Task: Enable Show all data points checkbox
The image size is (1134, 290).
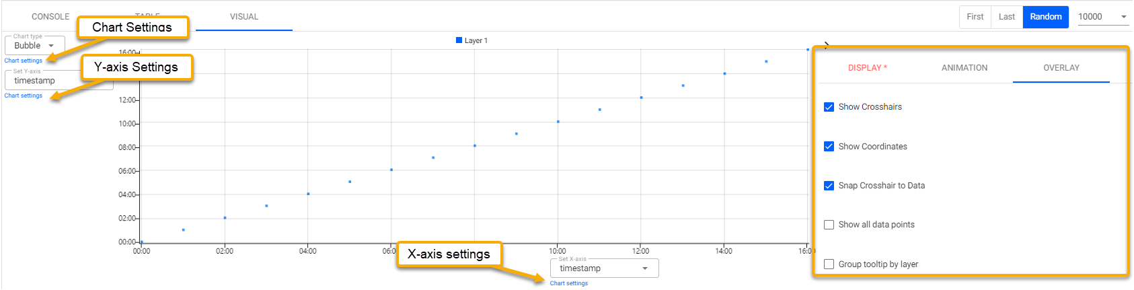Action: coord(829,225)
